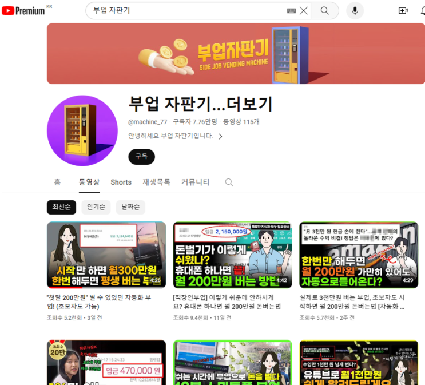The height and width of the screenshot is (385, 425).
Task: Go to the YouTube Premium home logo
Action: 23,10
